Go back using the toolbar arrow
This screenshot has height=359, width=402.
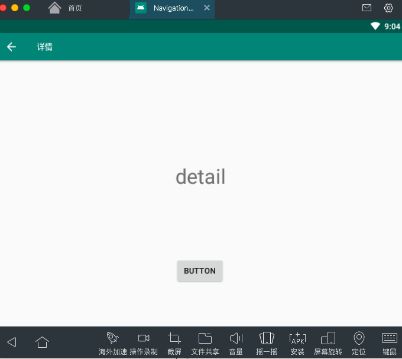pos(11,47)
